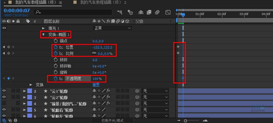The width and height of the screenshot is (273, 123).
Task: Click the 位置 value -153.5,133.5
Action: click(102, 47)
